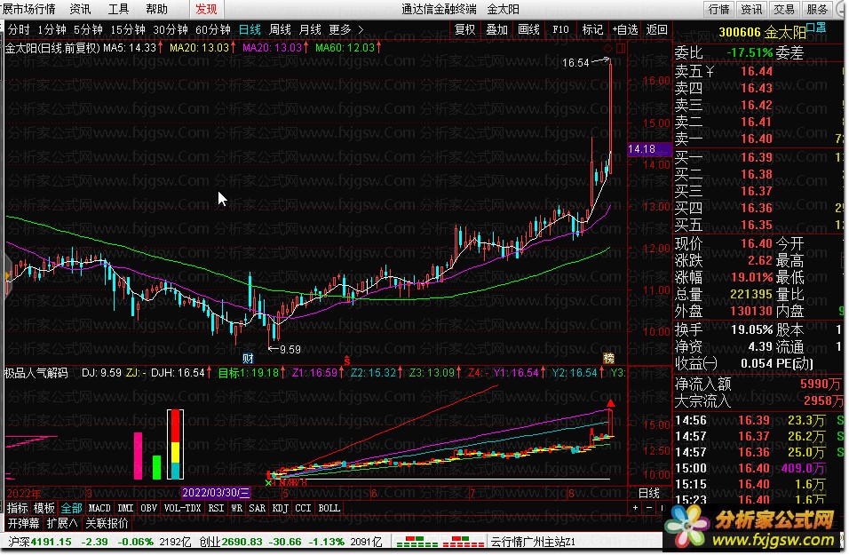Click the minus zoom-out chart button
The image size is (849, 555).
coord(649,508)
